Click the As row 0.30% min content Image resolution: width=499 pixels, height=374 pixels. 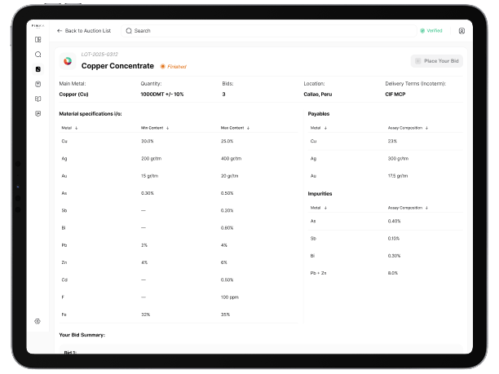(x=148, y=193)
